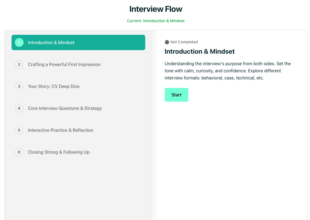Click the green Current: Introduction & Mindset text
Viewport: 310px width, 220px height.
[156, 21]
